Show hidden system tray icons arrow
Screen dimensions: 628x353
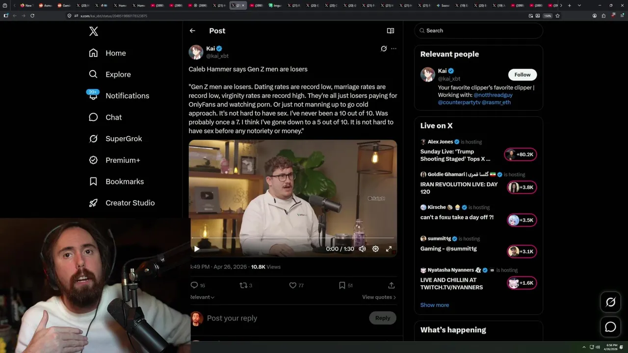pos(584,348)
